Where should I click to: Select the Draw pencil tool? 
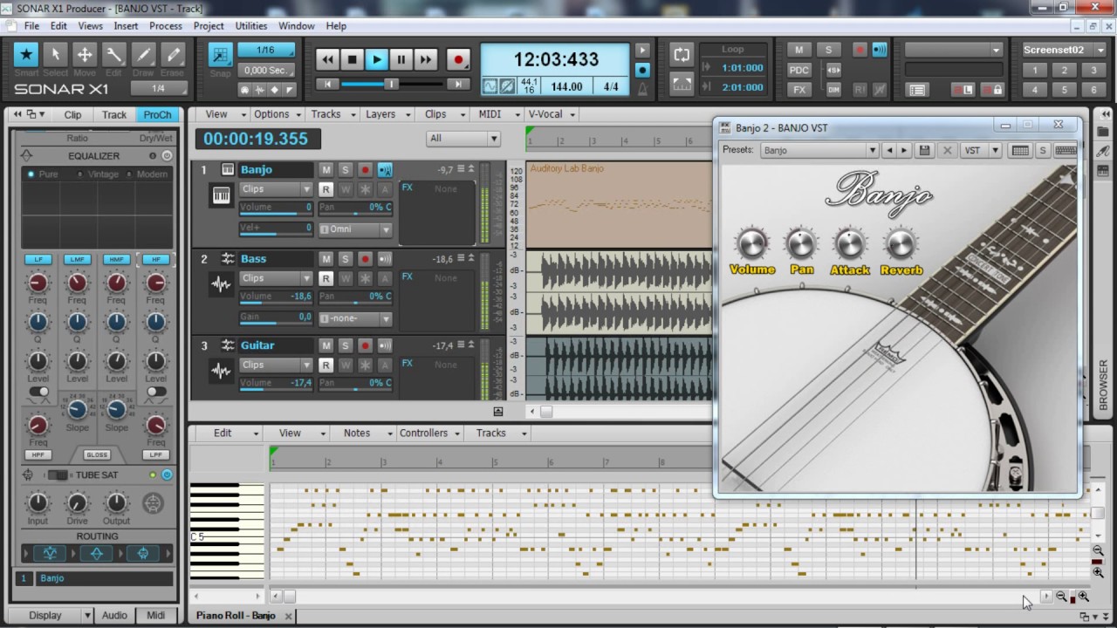click(143, 54)
